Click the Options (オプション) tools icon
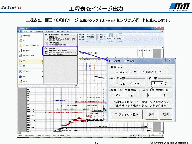This screenshot has width=192, height=144. [20, 71]
